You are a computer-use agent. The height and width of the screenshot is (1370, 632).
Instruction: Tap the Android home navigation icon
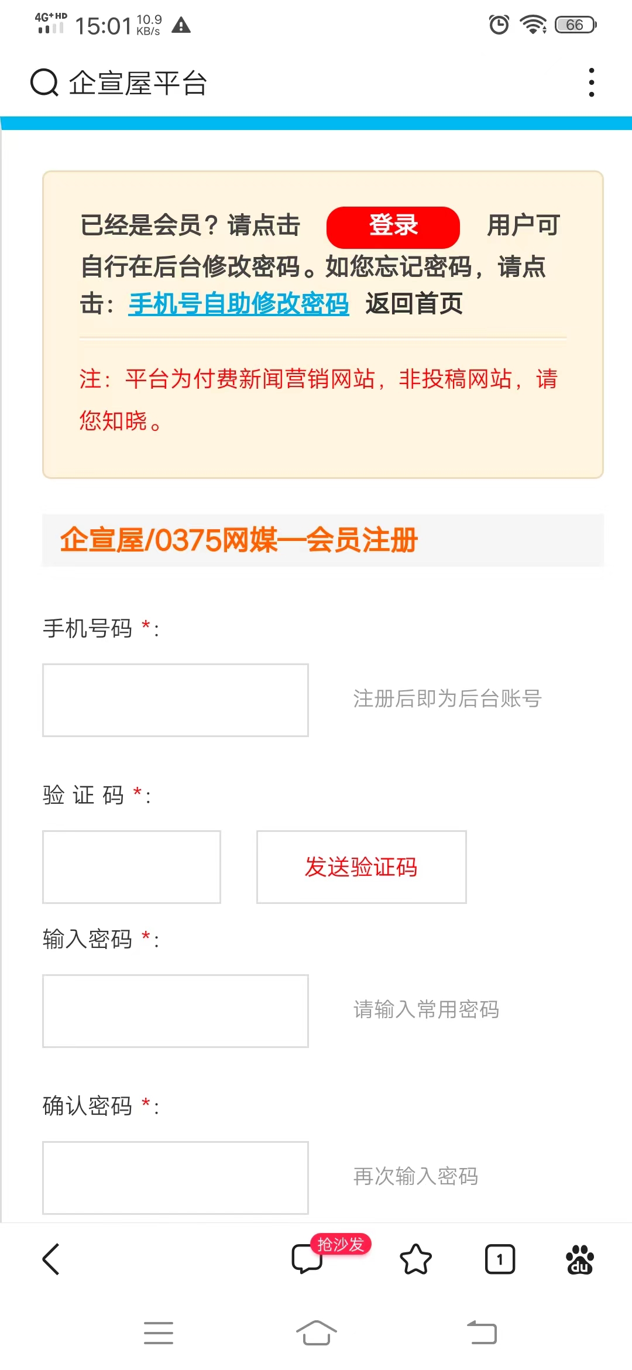[317, 1333]
